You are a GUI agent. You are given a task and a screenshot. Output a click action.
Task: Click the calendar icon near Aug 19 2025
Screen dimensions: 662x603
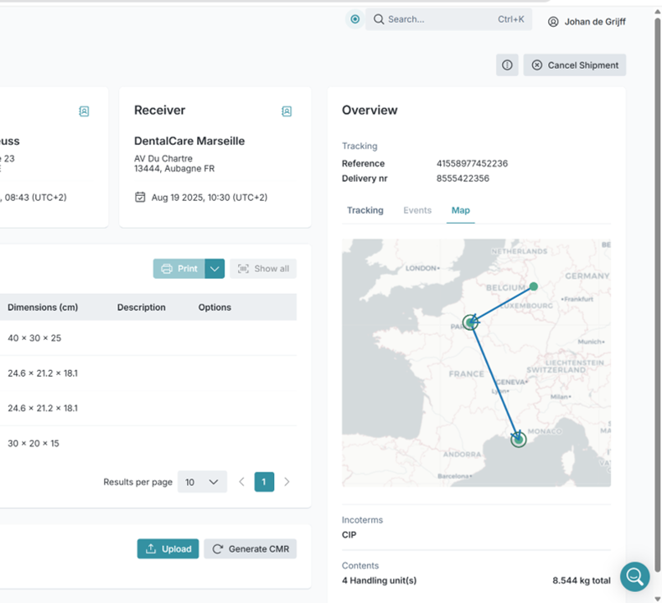point(140,197)
